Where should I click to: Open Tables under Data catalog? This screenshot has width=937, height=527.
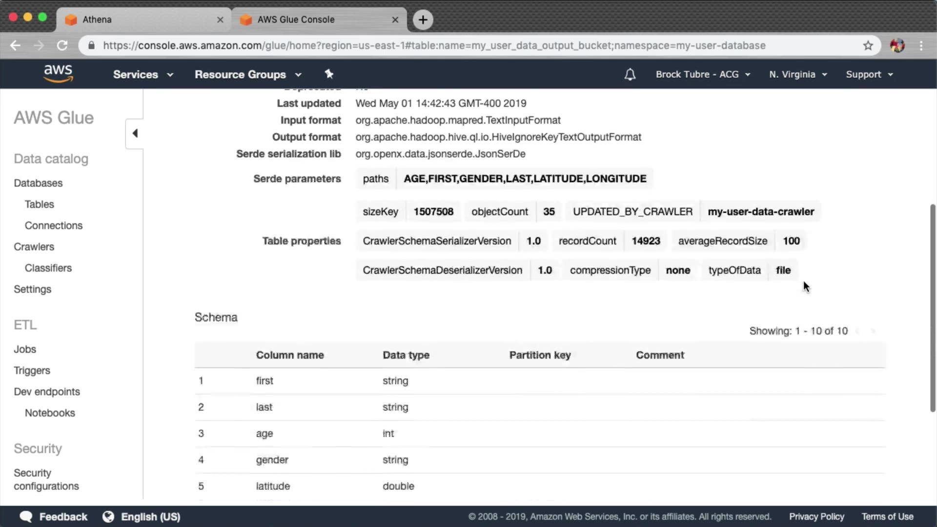coord(39,204)
